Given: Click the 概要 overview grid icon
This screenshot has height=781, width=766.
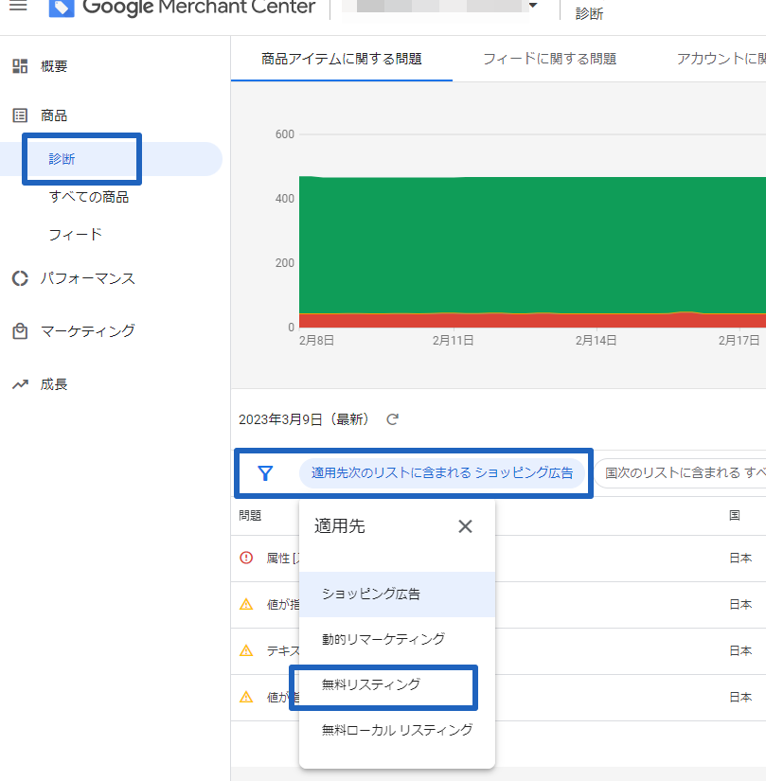Looking at the screenshot, I should (x=20, y=66).
